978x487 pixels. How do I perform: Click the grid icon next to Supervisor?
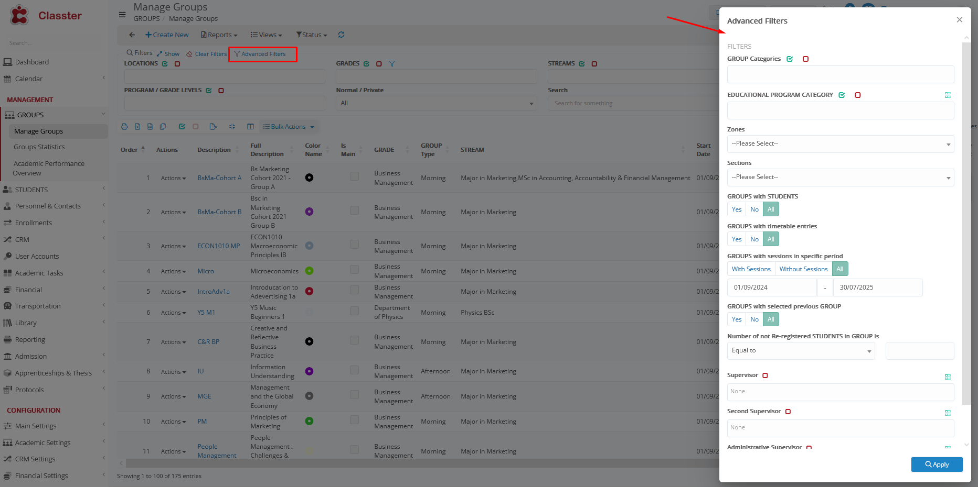pos(948,377)
